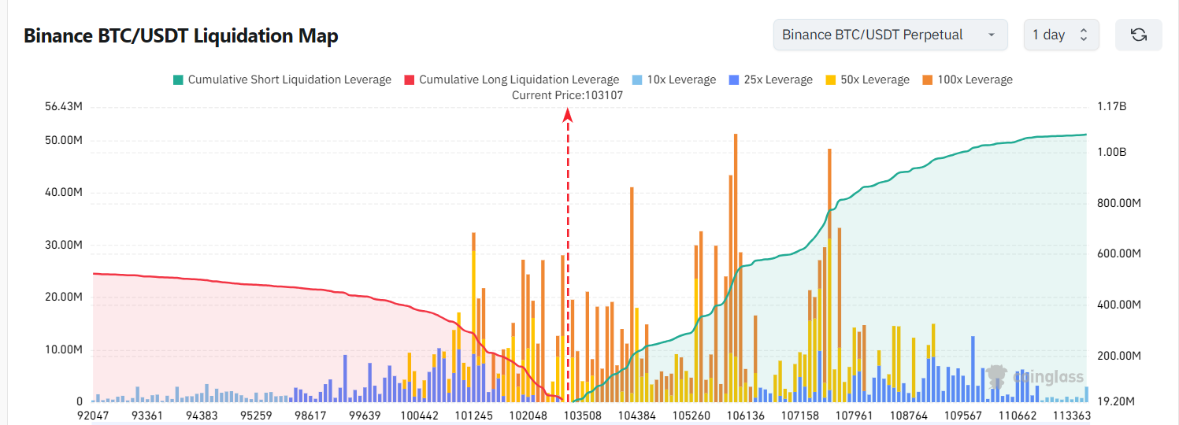Toggle the 100x Leverage legend item
This screenshot has width=1179, height=425.
coord(967,79)
